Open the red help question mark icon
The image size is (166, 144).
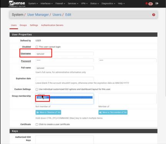click(154, 15)
